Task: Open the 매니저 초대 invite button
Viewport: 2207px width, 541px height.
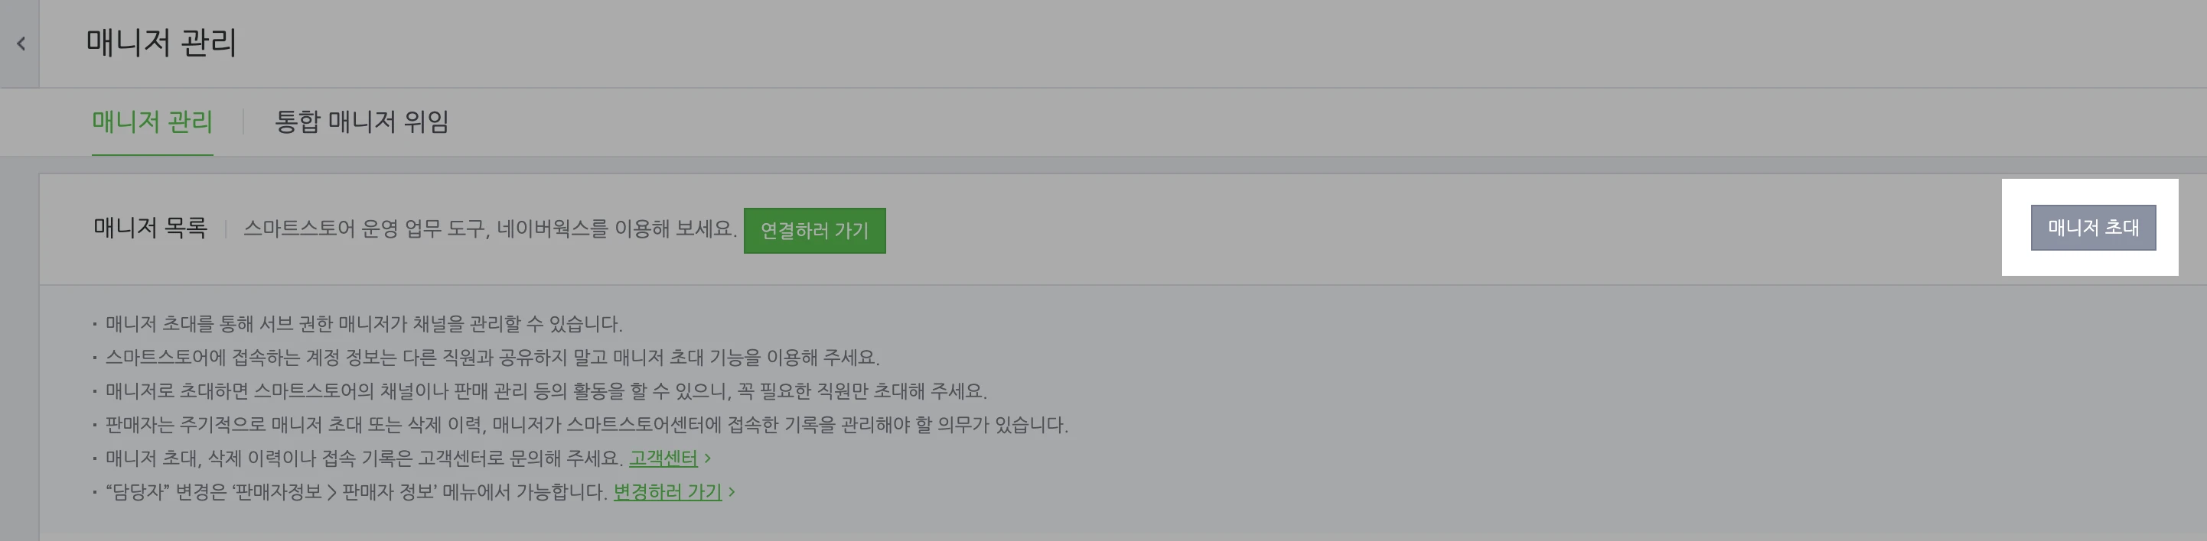Action: click(x=2093, y=228)
